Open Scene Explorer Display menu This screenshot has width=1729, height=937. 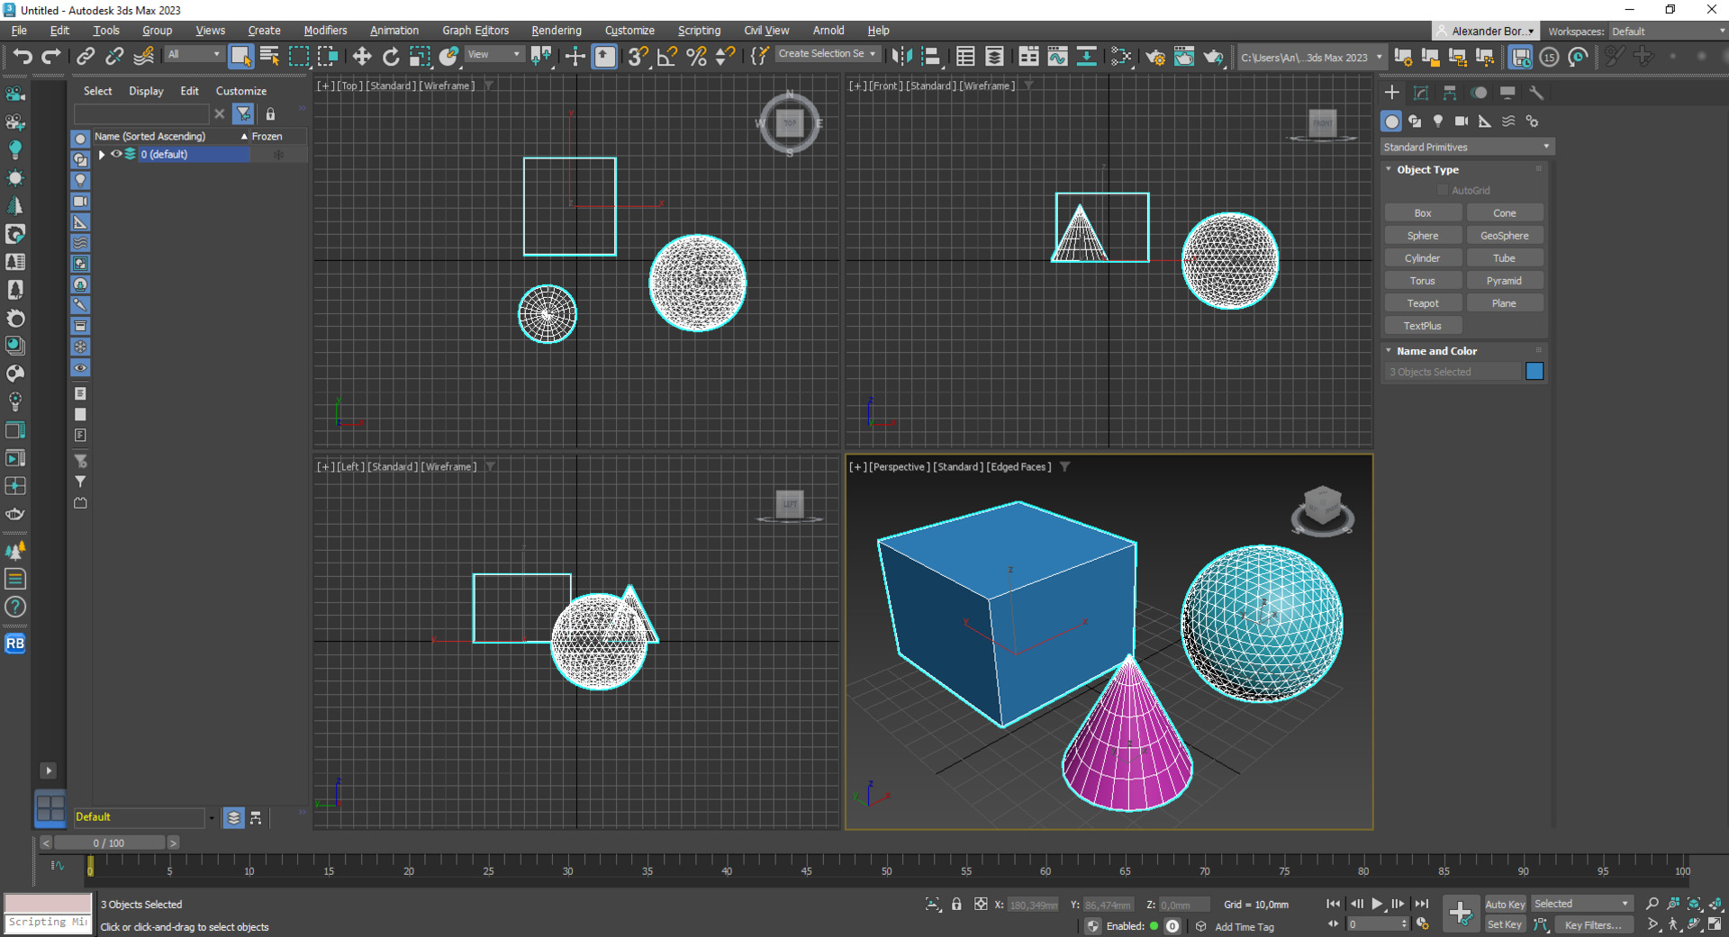[x=146, y=91]
